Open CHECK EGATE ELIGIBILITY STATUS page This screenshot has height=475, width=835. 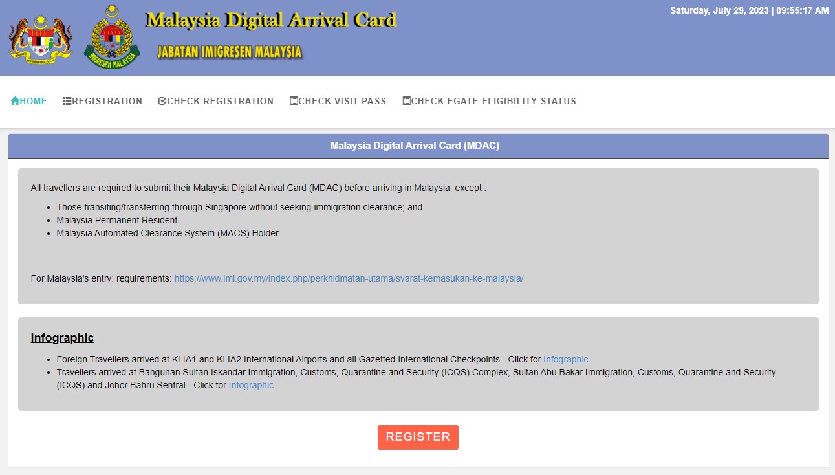(489, 101)
